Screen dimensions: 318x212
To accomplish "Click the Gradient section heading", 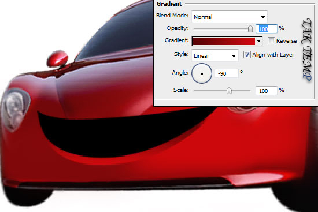I will point(169,4).
